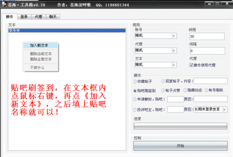Minimize the 苍海 toolbox window
Viewport: 233px width, 157px height.
click(209, 4)
